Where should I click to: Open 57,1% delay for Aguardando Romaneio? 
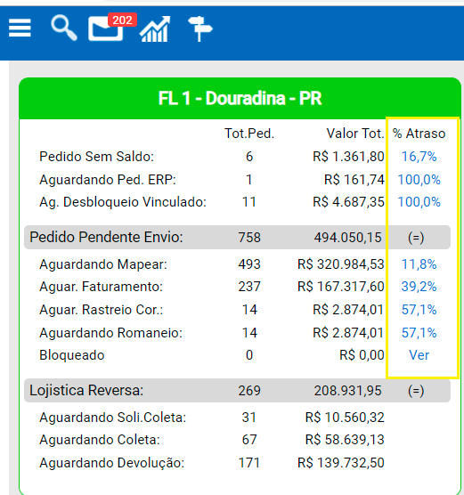click(419, 333)
